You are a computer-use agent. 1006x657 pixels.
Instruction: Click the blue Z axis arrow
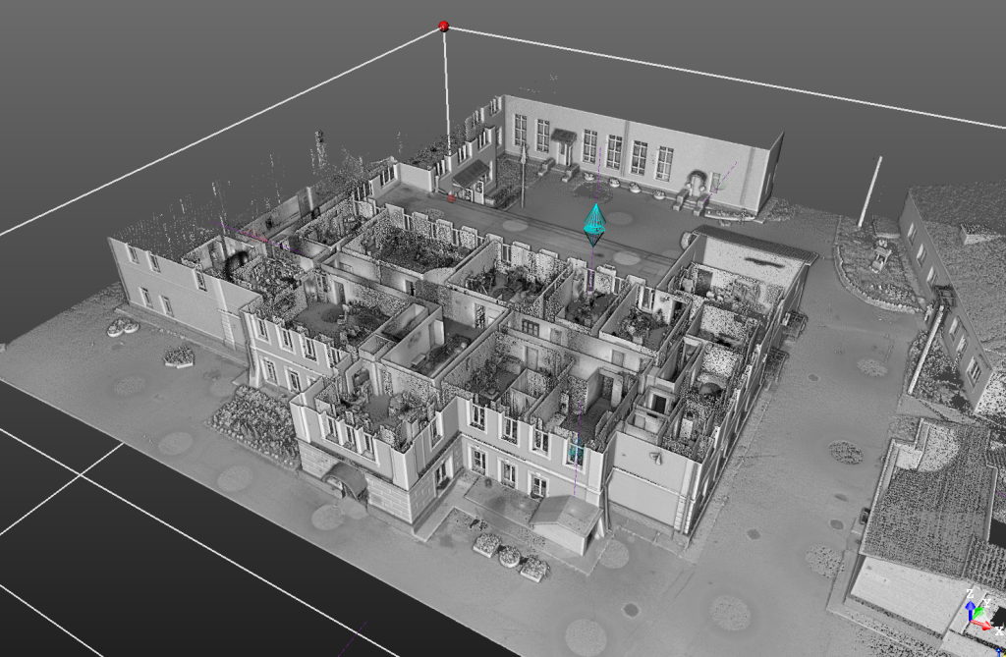pyautogui.click(x=970, y=602)
